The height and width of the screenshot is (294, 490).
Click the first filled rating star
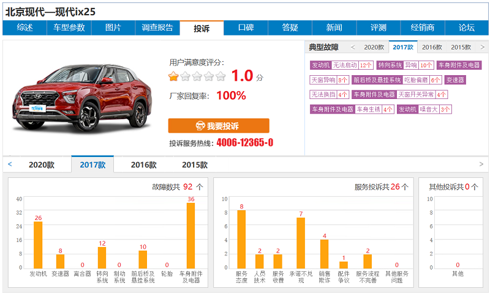(x=173, y=76)
